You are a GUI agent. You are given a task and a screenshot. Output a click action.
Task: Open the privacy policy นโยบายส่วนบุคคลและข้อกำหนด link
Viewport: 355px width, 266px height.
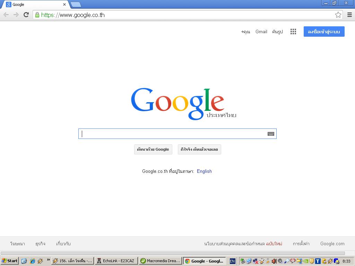[x=235, y=243]
